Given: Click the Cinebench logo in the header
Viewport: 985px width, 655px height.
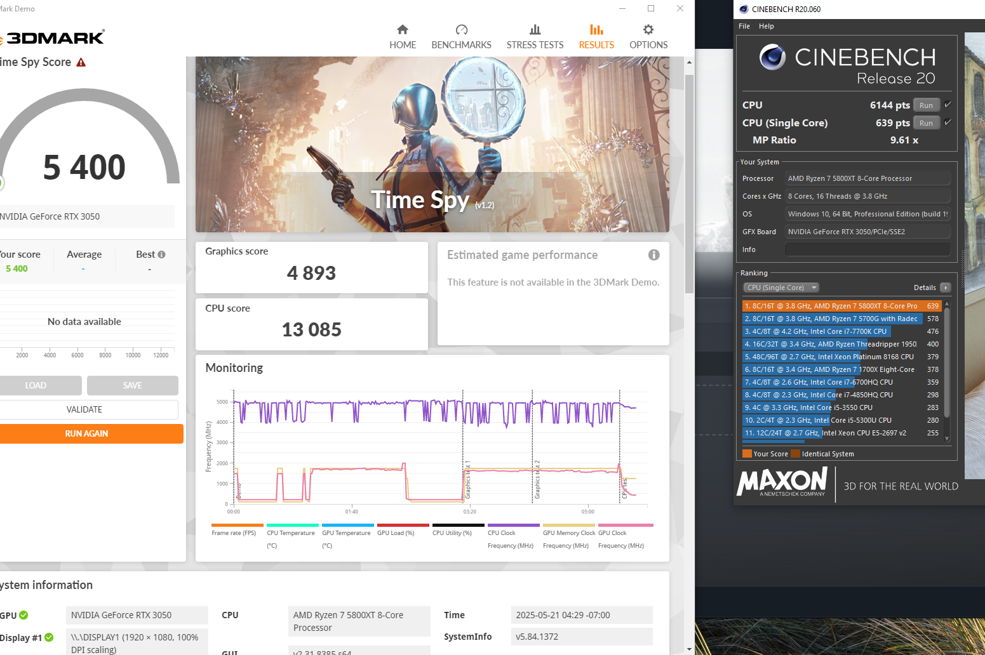Looking at the screenshot, I should coord(773,58).
